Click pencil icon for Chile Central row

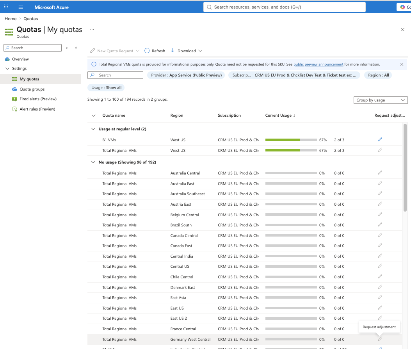(380, 276)
